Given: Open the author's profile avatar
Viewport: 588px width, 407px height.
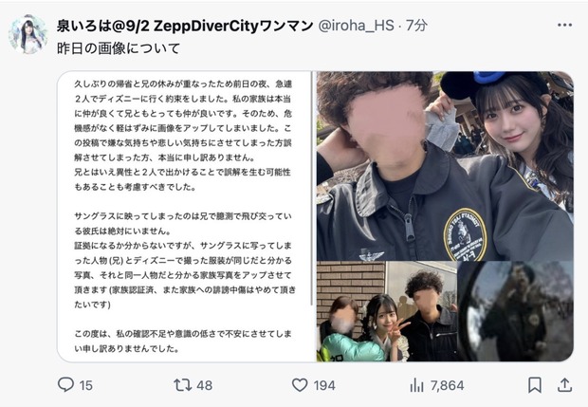Looking at the screenshot, I should coord(28,34).
